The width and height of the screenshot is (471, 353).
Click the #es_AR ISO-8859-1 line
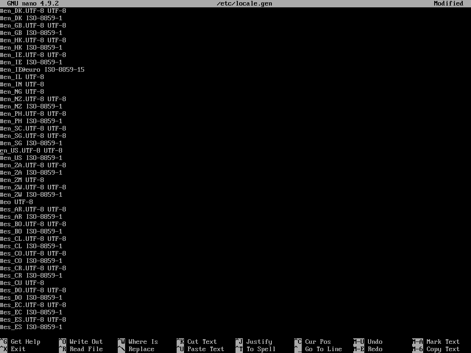[31, 217]
